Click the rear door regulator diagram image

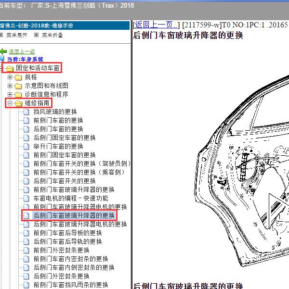coord(241,171)
